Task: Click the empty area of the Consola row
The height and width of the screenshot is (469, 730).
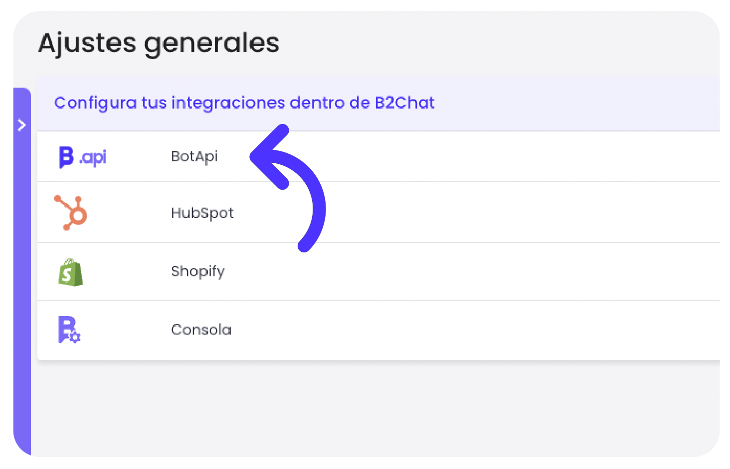Action: [x=474, y=330]
